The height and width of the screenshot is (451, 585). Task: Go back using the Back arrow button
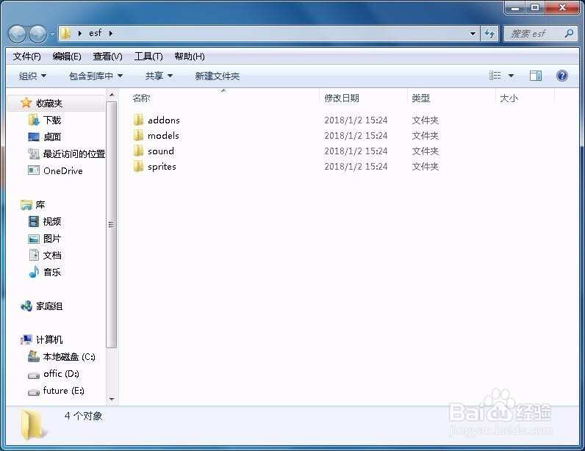coord(17,35)
